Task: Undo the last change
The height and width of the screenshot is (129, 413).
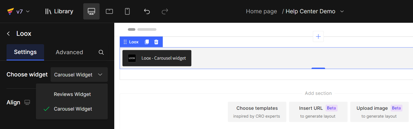Action: pyautogui.click(x=147, y=11)
